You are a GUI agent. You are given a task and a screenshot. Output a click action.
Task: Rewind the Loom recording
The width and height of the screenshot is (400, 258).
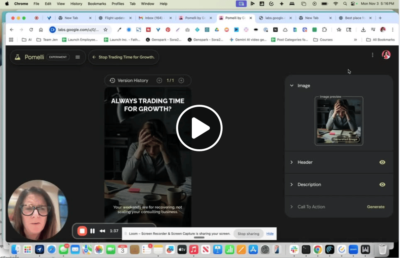point(102,231)
